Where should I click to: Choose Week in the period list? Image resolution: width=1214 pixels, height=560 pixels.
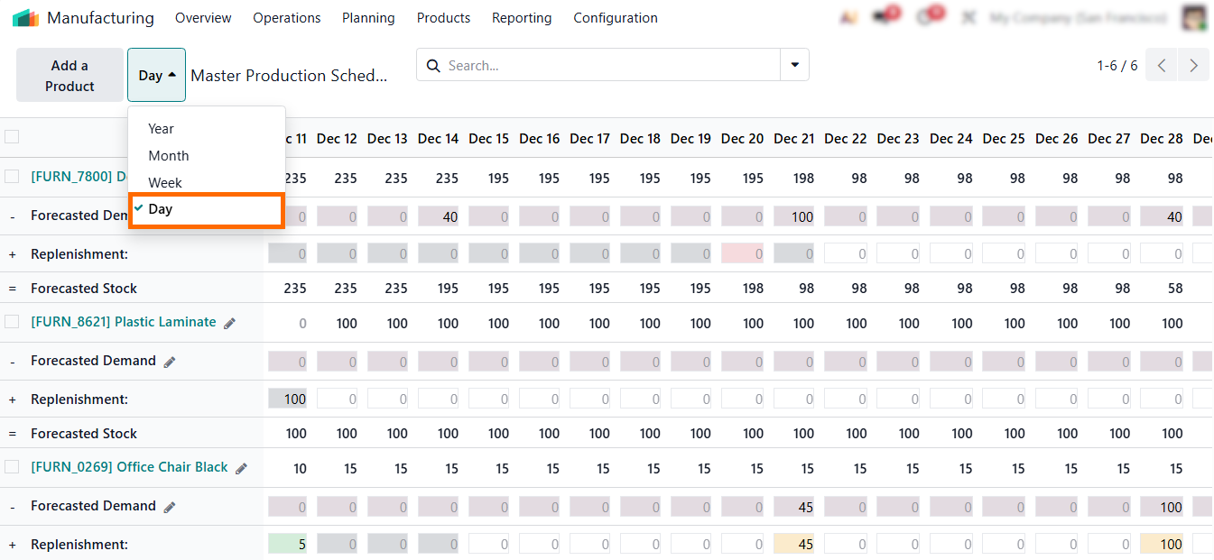[x=165, y=182]
